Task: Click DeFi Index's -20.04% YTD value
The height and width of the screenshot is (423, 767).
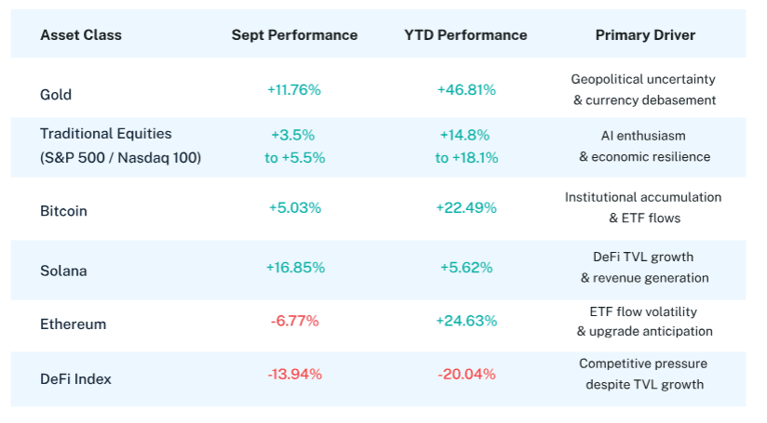Action: [x=466, y=374]
